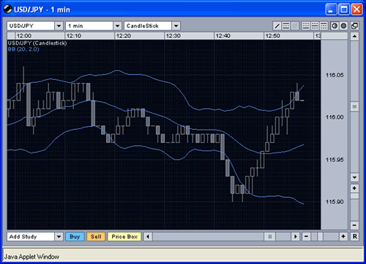The image size is (366, 264).
Task: Click grid icon with solid top line
Action: click(x=324, y=26)
